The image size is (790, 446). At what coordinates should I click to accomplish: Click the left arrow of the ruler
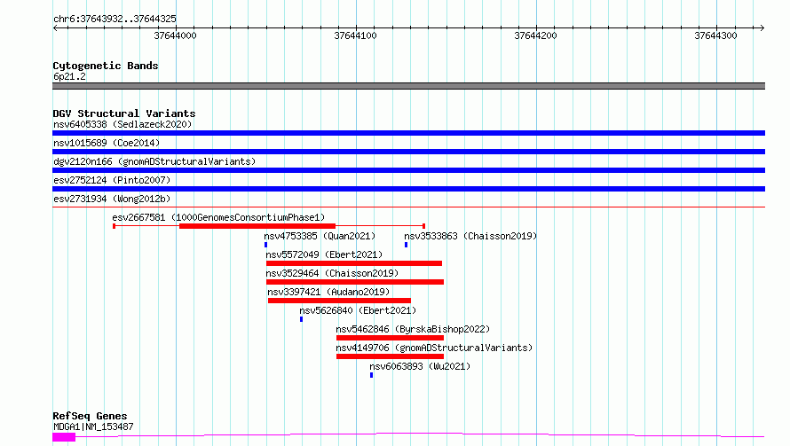tap(55, 28)
